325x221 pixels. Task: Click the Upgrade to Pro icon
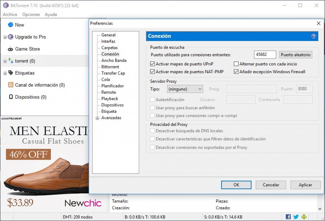click(x=11, y=37)
